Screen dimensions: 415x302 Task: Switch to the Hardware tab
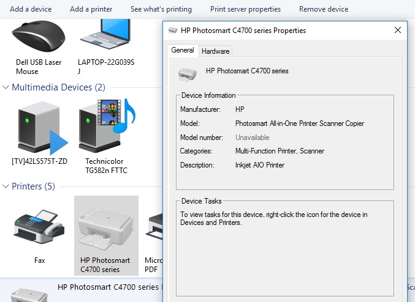click(215, 51)
